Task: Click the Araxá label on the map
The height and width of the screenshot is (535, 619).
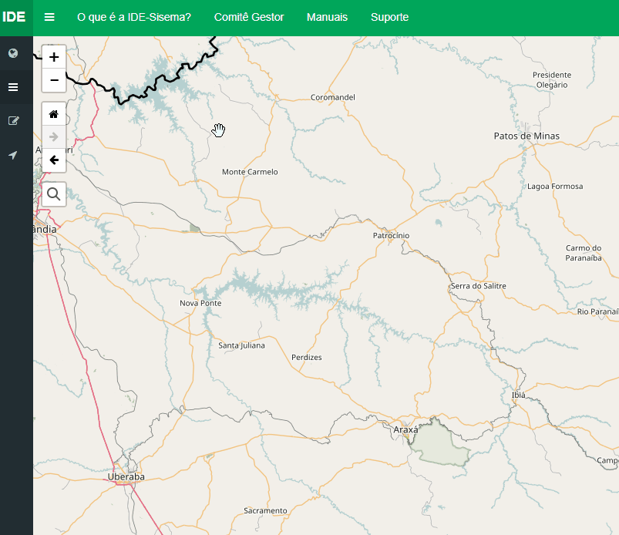Action: coord(405,429)
